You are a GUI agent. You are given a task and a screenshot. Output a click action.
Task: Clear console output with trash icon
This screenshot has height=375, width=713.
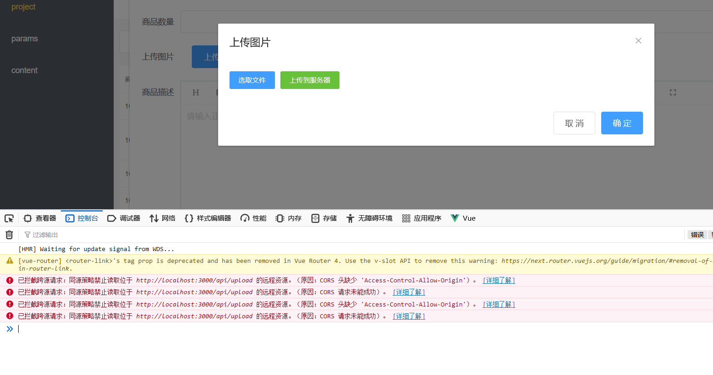point(9,235)
